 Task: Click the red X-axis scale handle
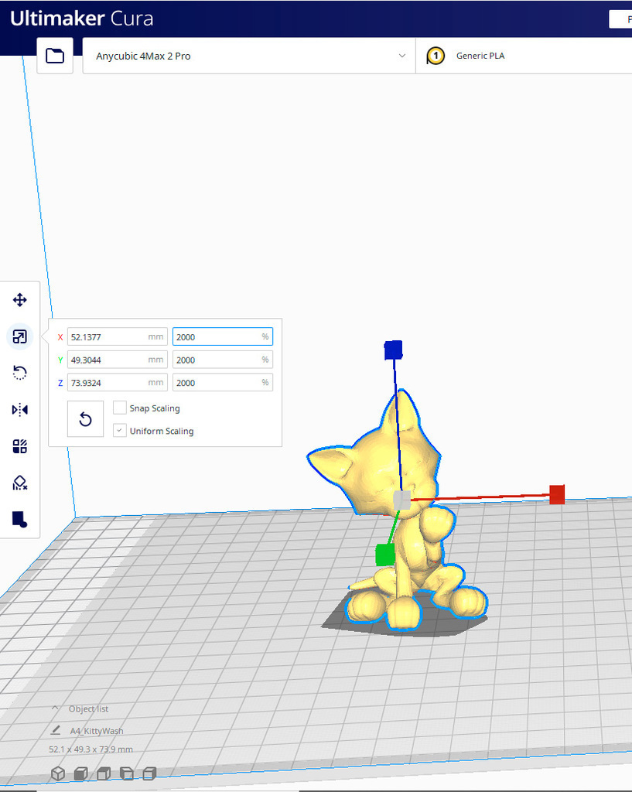coord(557,494)
